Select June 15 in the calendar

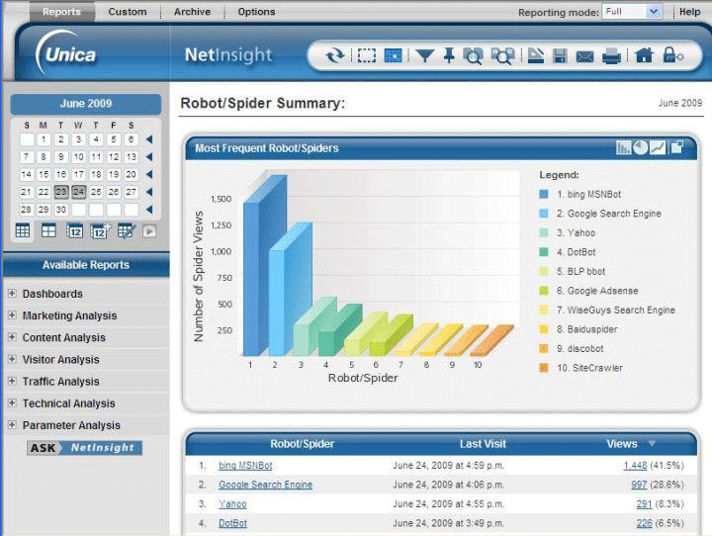click(x=44, y=174)
